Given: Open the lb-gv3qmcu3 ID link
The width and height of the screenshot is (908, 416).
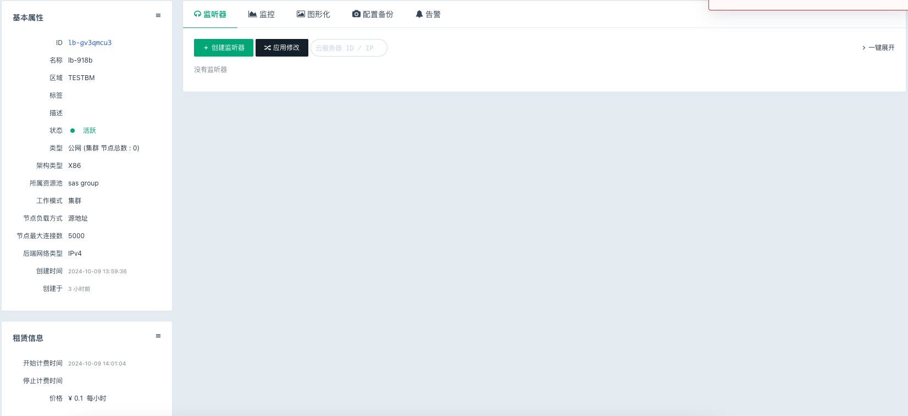Looking at the screenshot, I should click(x=90, y=43).
